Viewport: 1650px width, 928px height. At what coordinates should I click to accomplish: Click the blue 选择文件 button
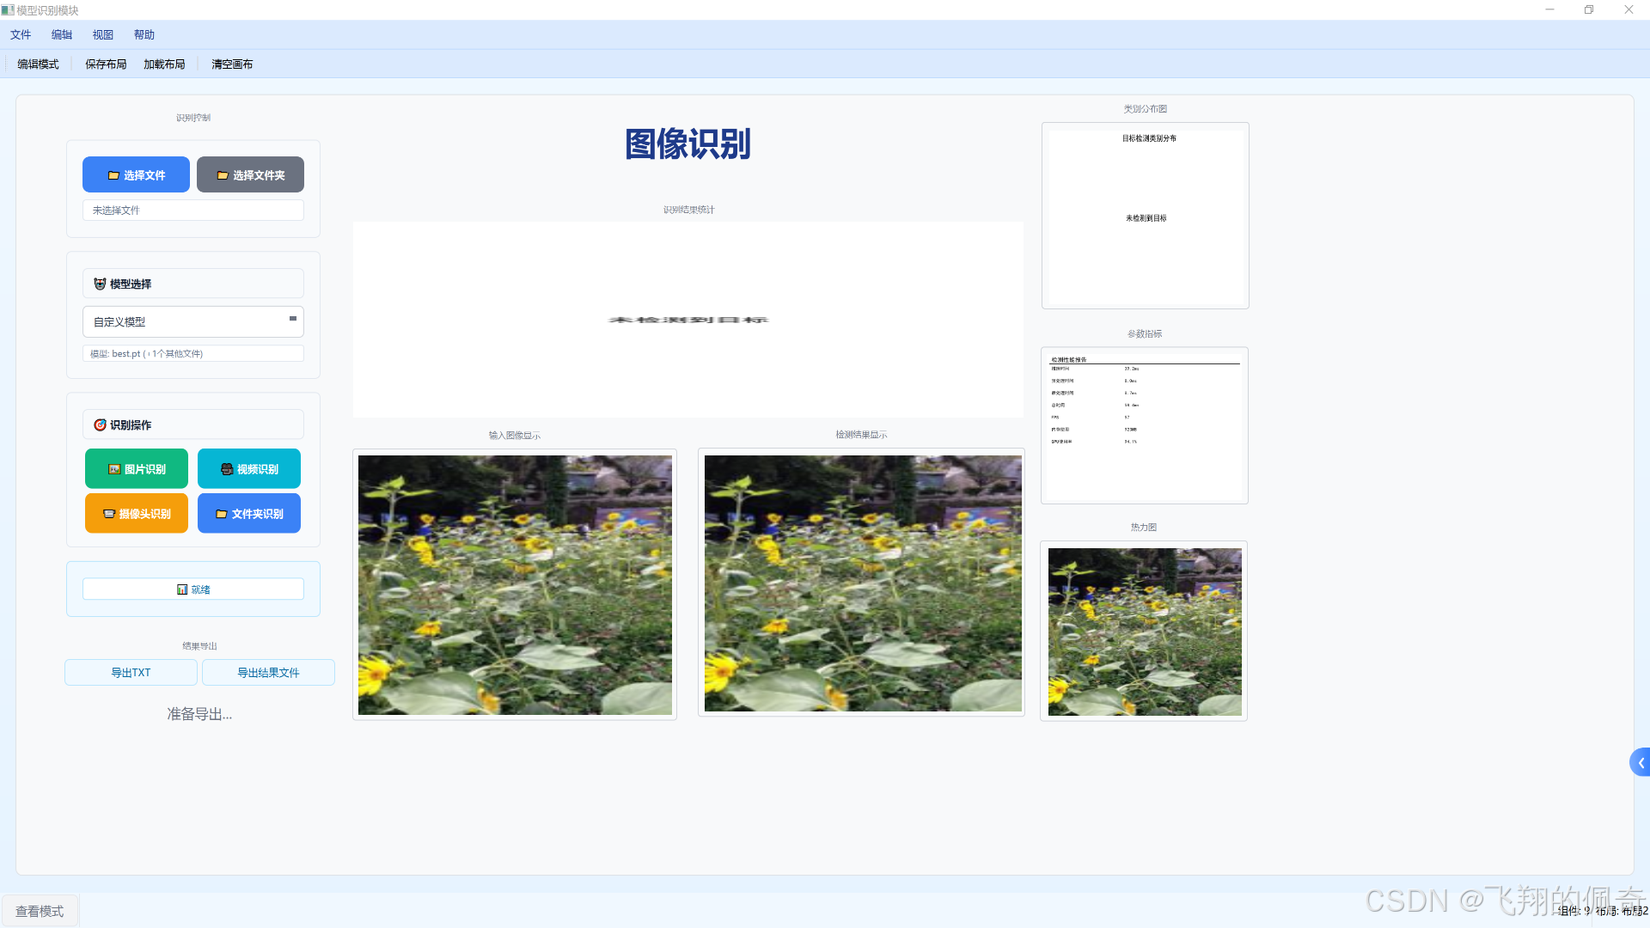pyautogui.click(x=136, y=175)
